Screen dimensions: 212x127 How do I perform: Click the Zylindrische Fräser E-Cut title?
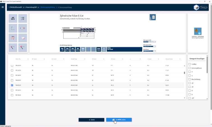click(72, 16)
